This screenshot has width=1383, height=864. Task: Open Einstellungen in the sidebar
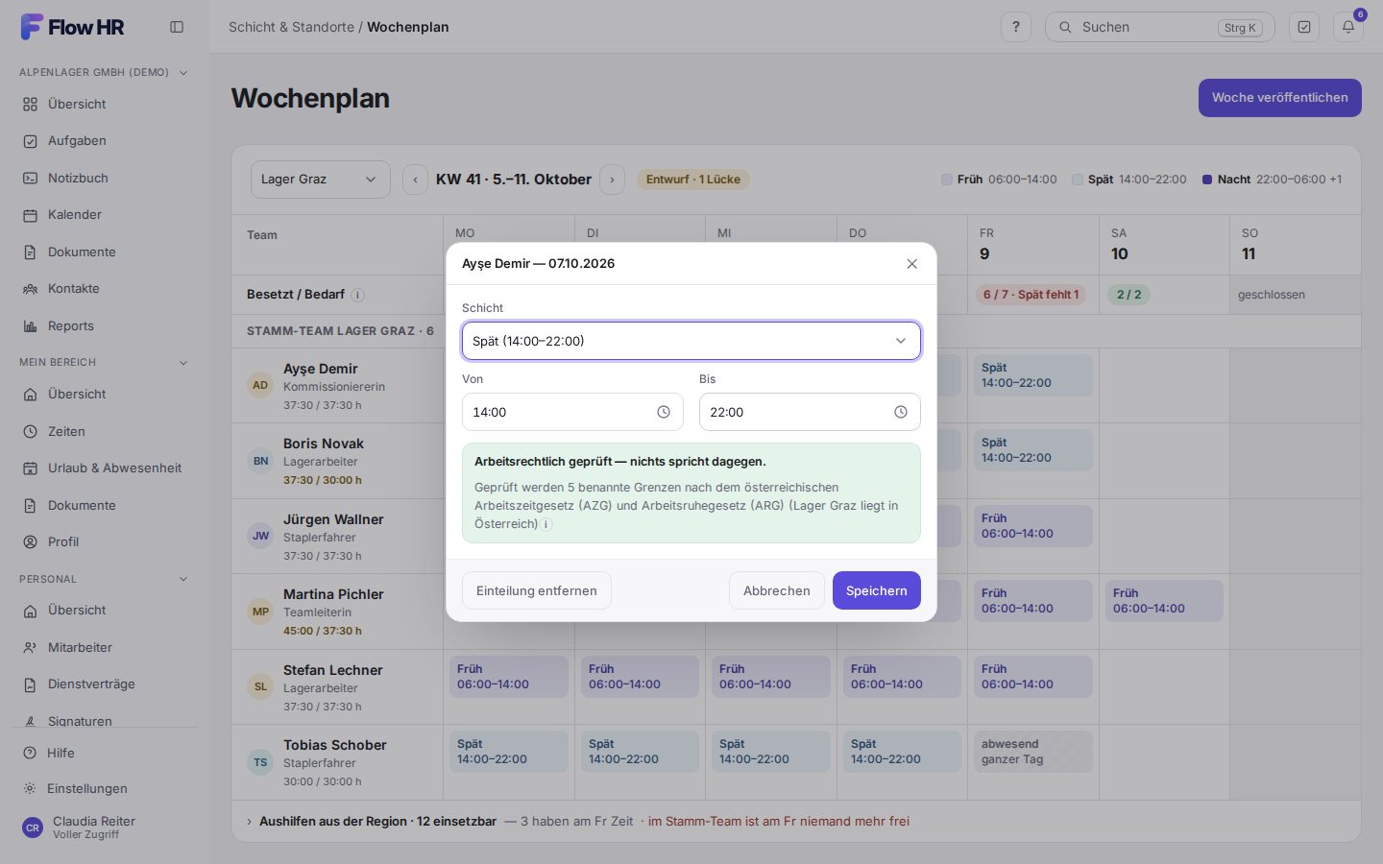click(x=105, y=789)
